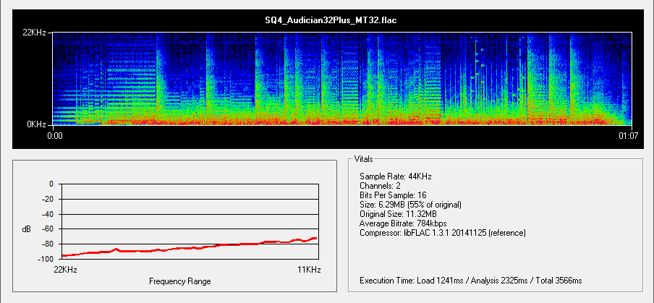
Task: Select the Sample Rate: 44KHz line
Action: (394, 176)
